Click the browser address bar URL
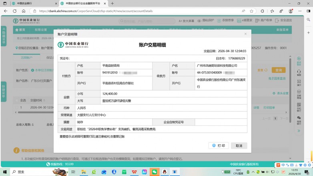Viewport: 313px width, 176px height. tap(96, 11)
